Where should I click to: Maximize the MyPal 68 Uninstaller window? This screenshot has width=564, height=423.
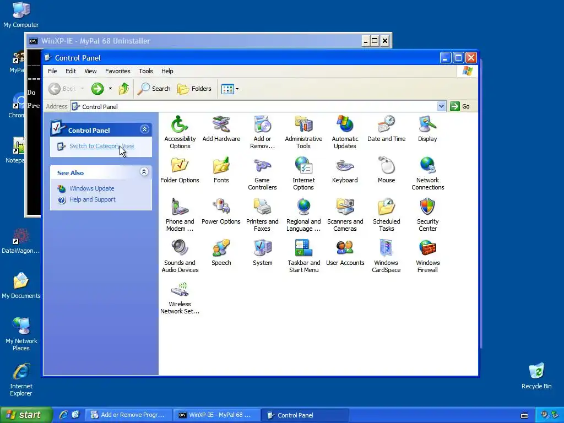375,41
